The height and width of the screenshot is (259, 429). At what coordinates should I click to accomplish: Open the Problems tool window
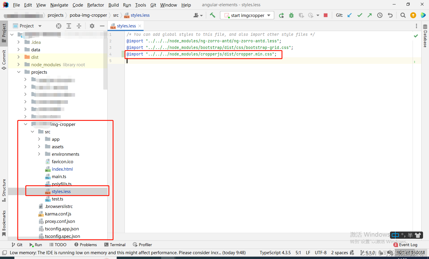click(x=86, y=245)
